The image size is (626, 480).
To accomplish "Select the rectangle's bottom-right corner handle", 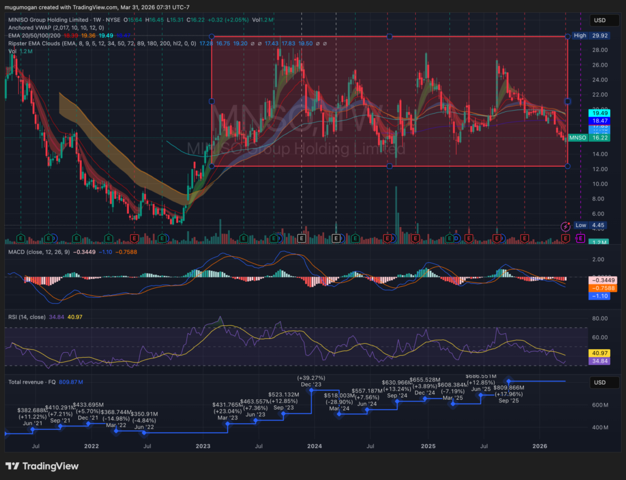I will [568, 166].
